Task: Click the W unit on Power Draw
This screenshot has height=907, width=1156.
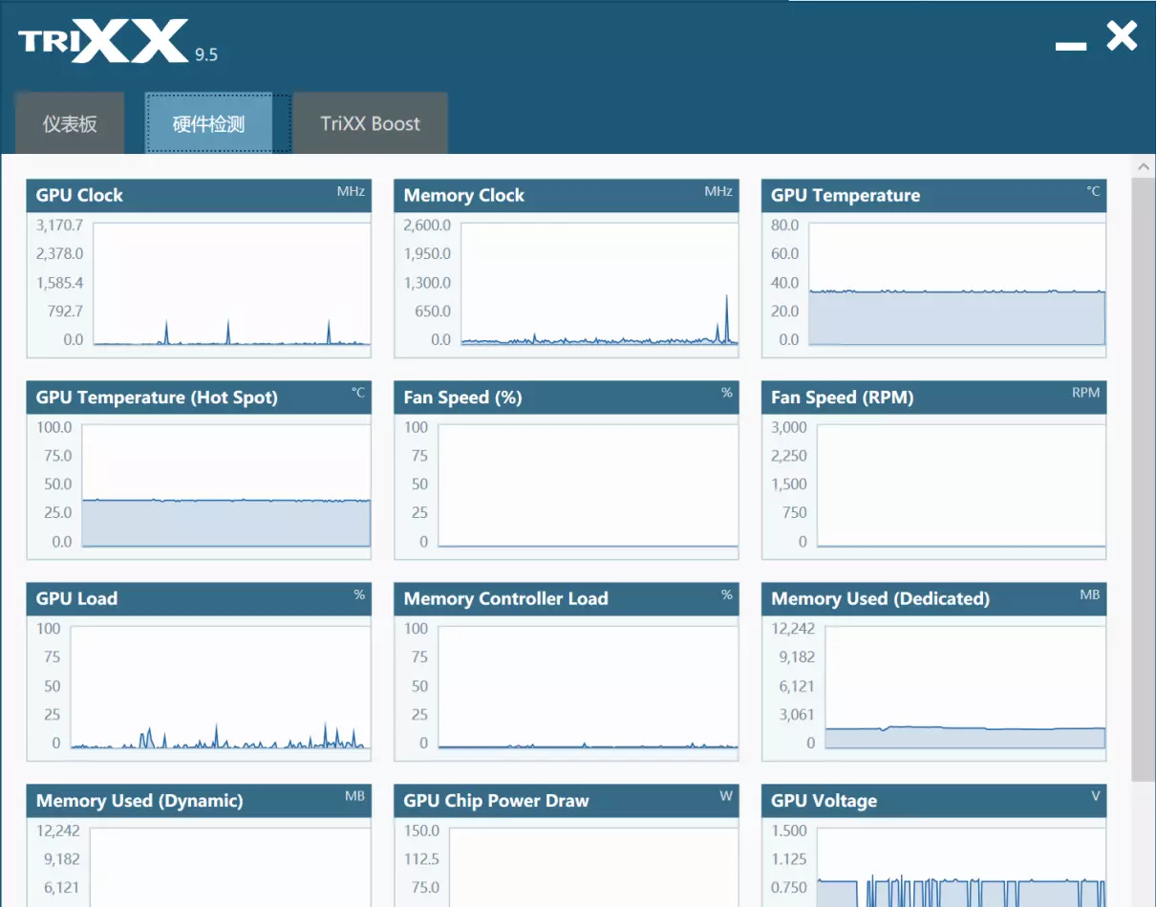Action: pos(725,796)
